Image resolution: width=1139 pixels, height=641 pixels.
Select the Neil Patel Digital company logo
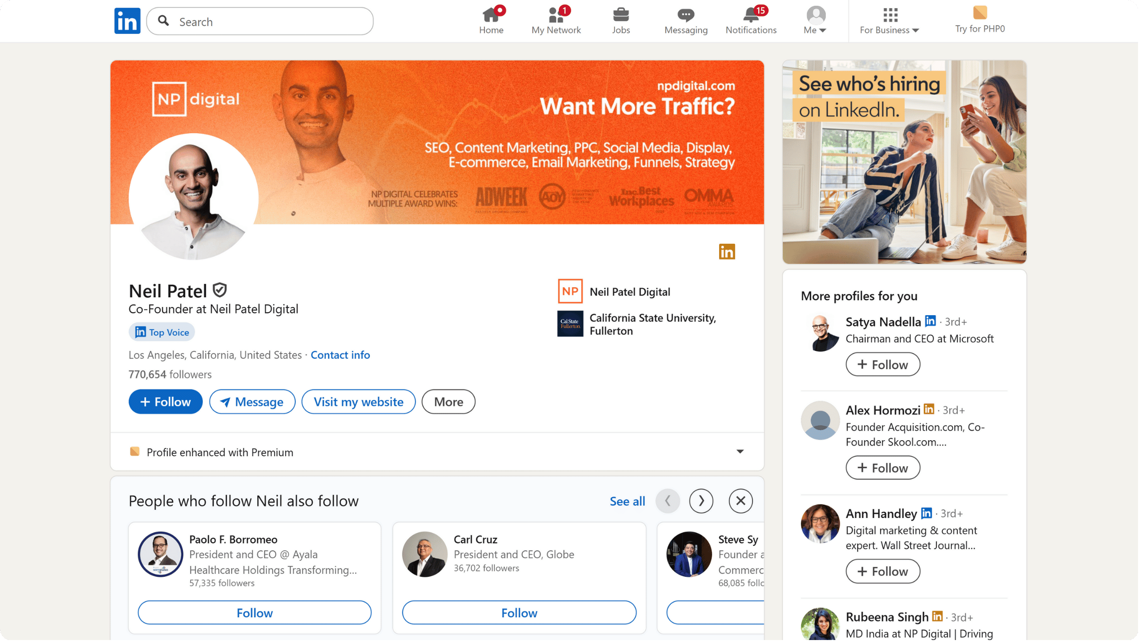570,292
